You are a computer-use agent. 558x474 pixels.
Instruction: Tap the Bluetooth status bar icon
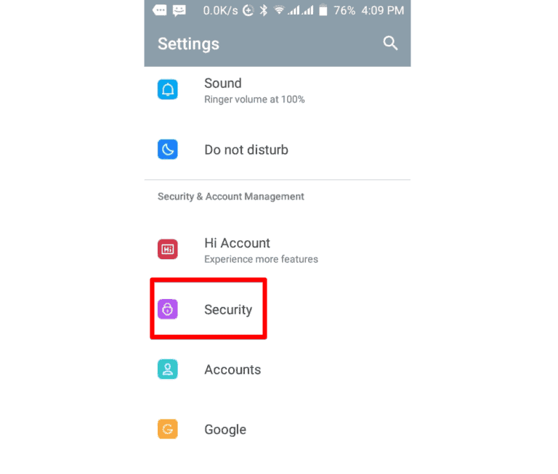click(x=263, y=10)
